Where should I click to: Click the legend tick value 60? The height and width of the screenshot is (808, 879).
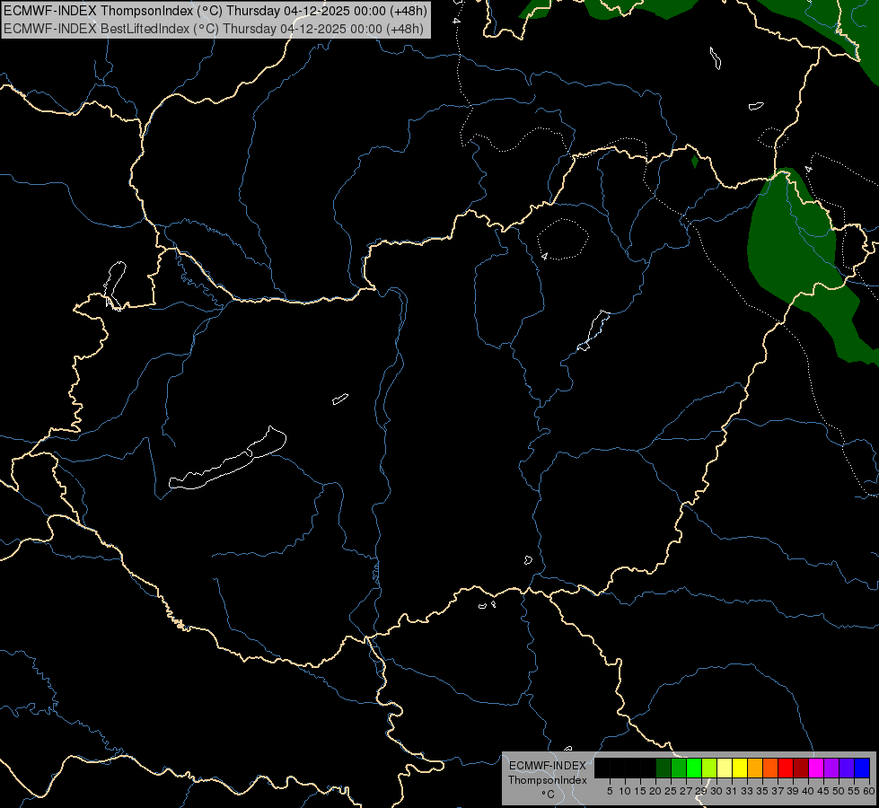coord(869,791)
